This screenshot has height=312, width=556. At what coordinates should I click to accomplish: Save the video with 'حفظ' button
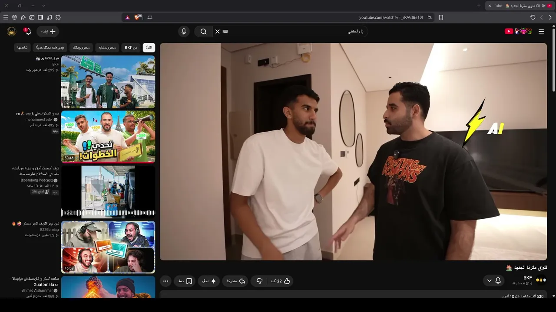185,281
